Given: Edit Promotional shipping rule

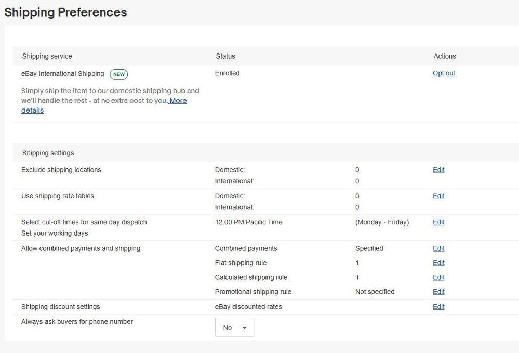Looking at the screenshot, I should coord(438,292).
